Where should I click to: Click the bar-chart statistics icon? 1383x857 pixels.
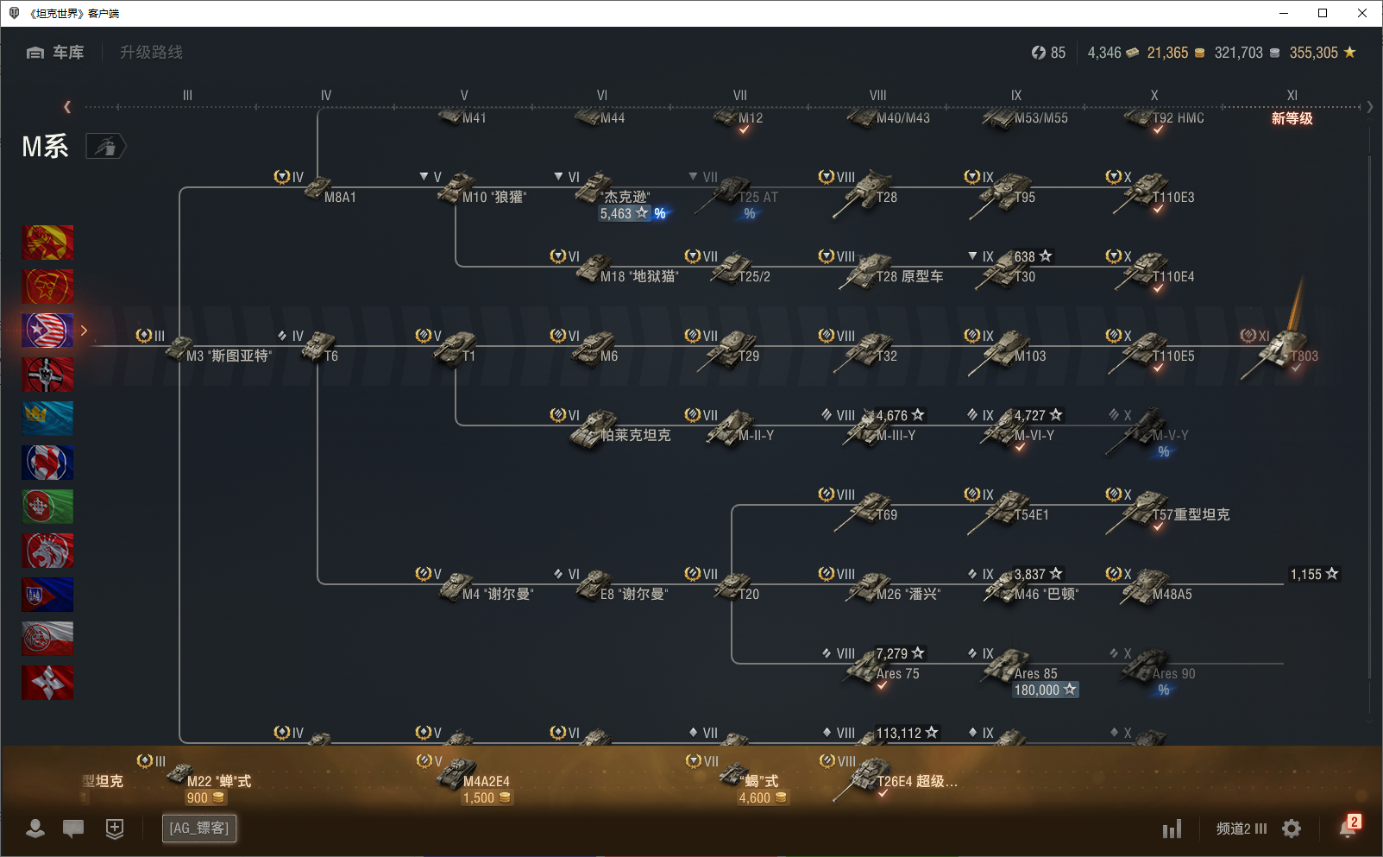(1172, 829)
